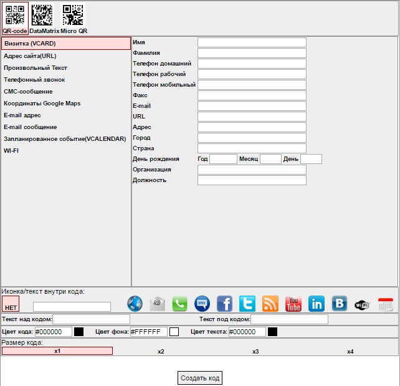Choose the LinkedIn icon for code

tap(317, 304)
